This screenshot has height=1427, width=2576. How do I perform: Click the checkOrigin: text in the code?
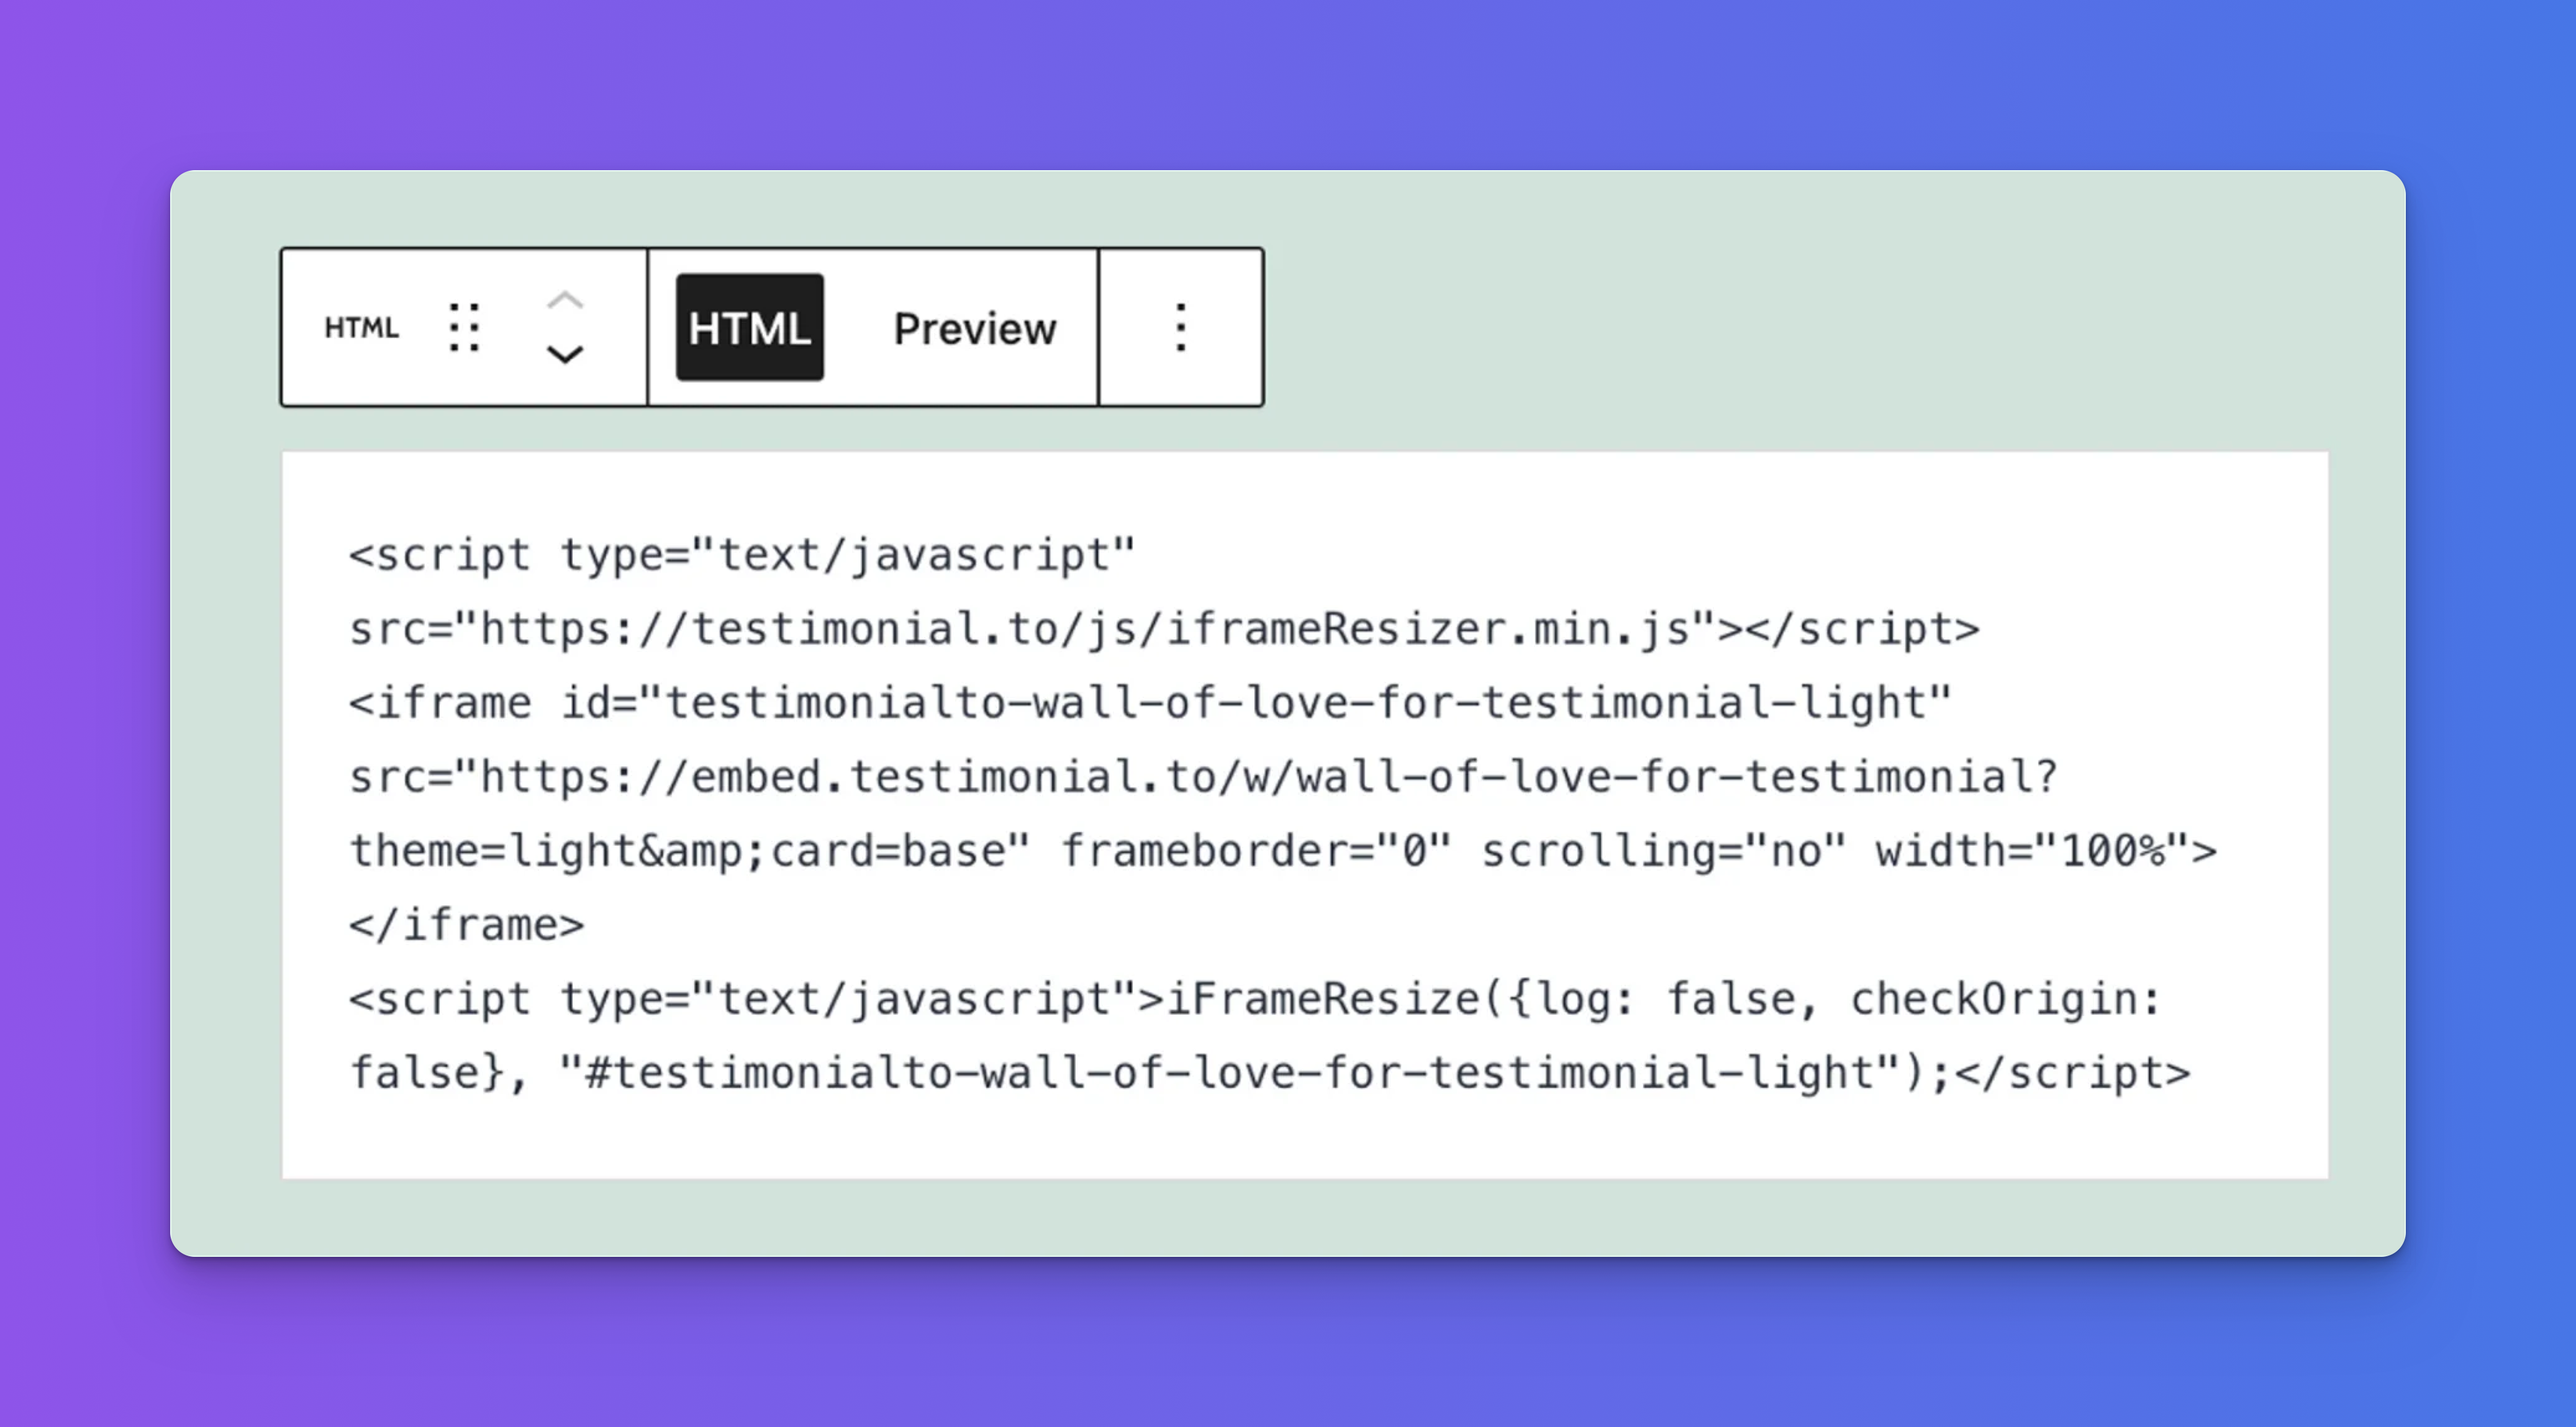[x=2004, y=999]
